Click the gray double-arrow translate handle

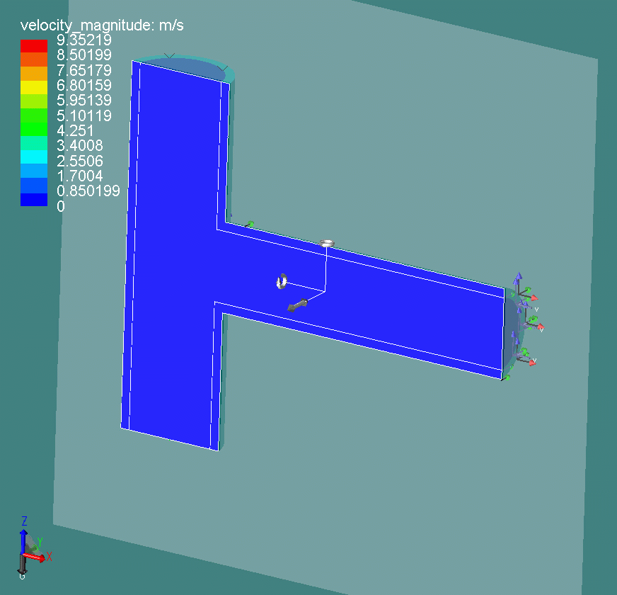tap(297, 305)
